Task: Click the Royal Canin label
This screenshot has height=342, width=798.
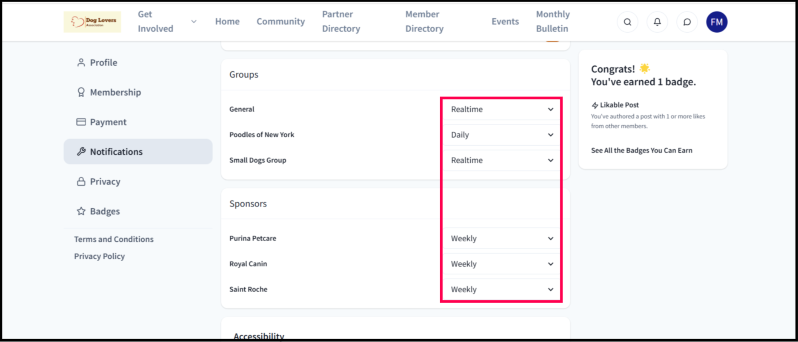Action: pyautogui.click(x=248, y=264)
